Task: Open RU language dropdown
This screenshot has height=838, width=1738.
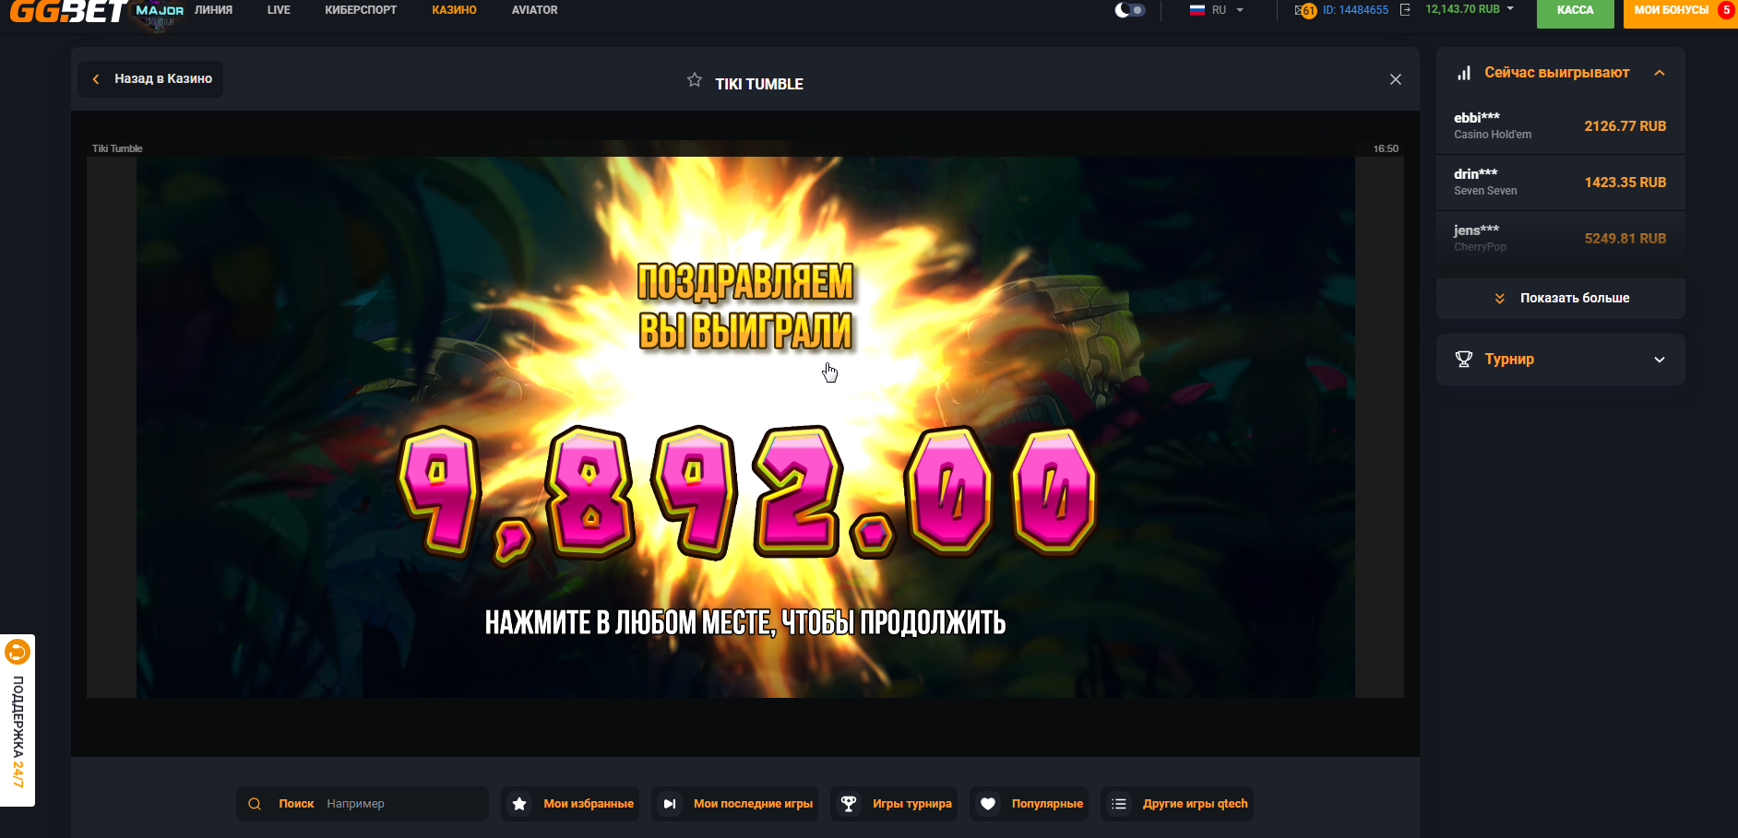Action: coord(1218,10)
